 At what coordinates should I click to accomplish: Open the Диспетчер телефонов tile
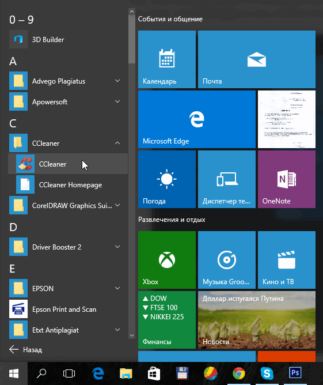point(227,179)
